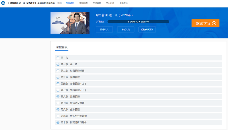Open the 智能题库 tab

click(83, 3)
